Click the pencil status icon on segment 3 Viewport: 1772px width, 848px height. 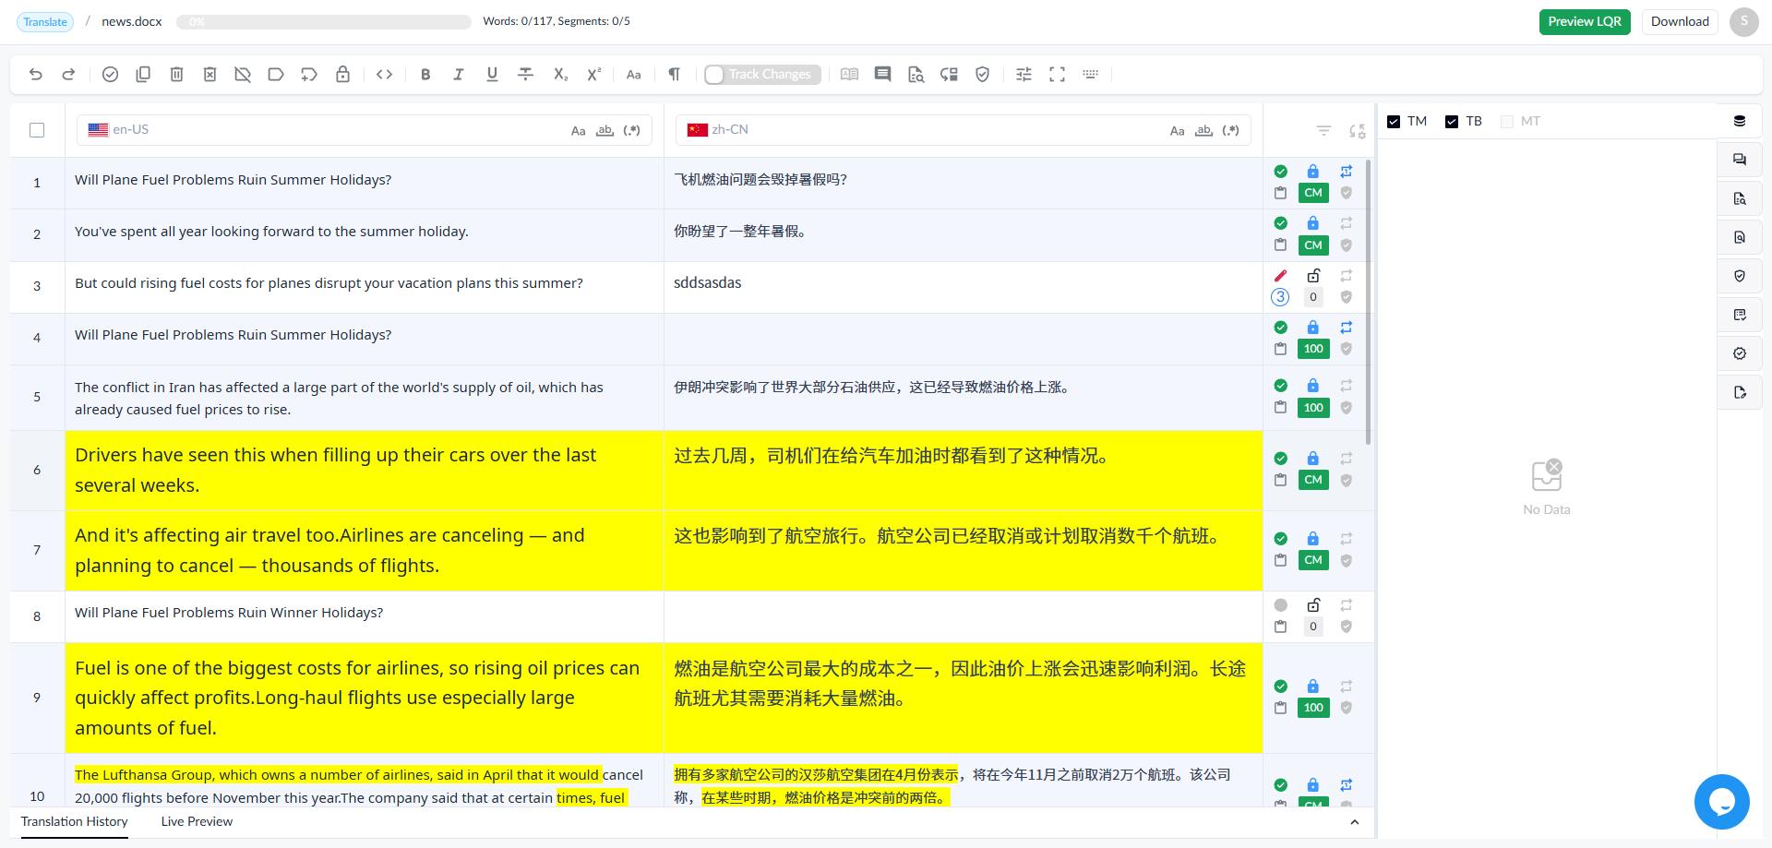point(1280,276)
